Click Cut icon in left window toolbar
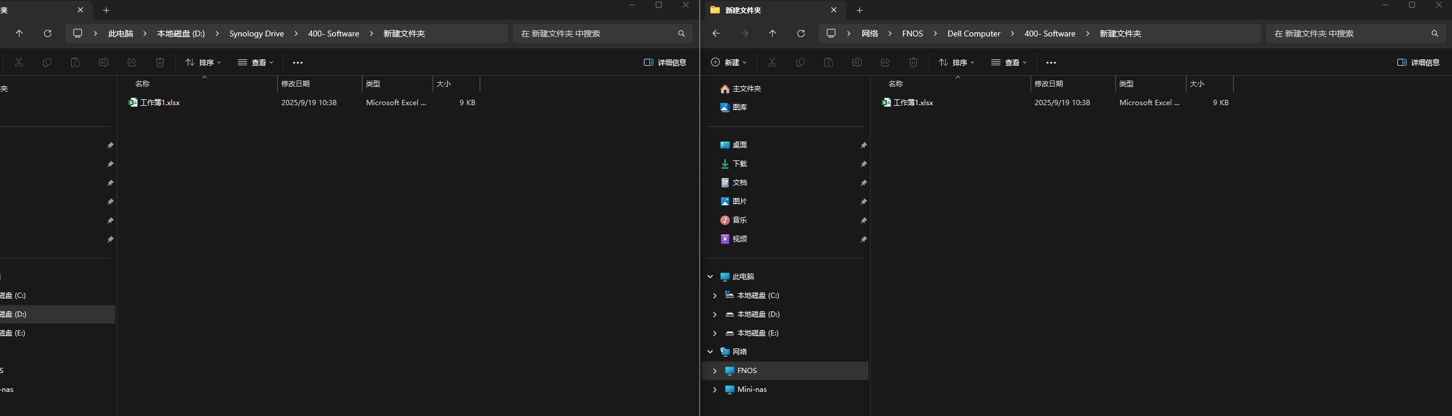Image resolution: width=1452 pixels, height=416 pixels. pyautogui.click(x=19, y=62)
